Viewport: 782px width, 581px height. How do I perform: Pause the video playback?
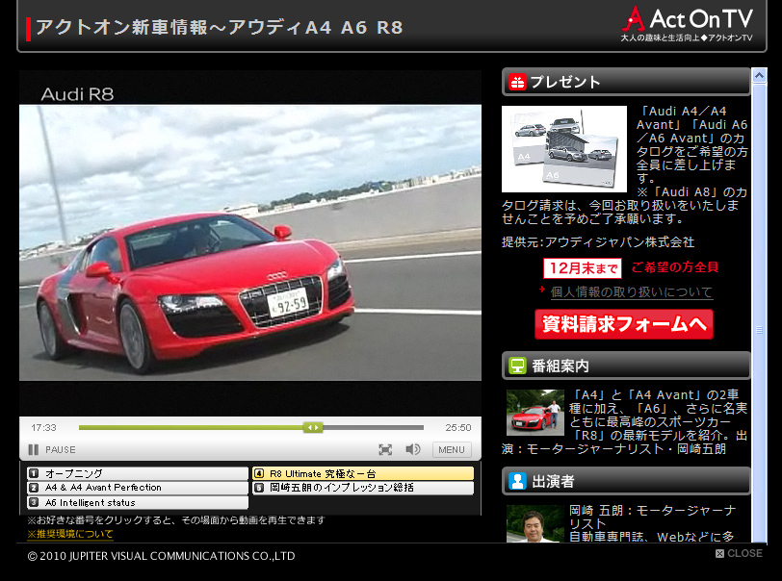pyautogui.click(x=52, y=449)
